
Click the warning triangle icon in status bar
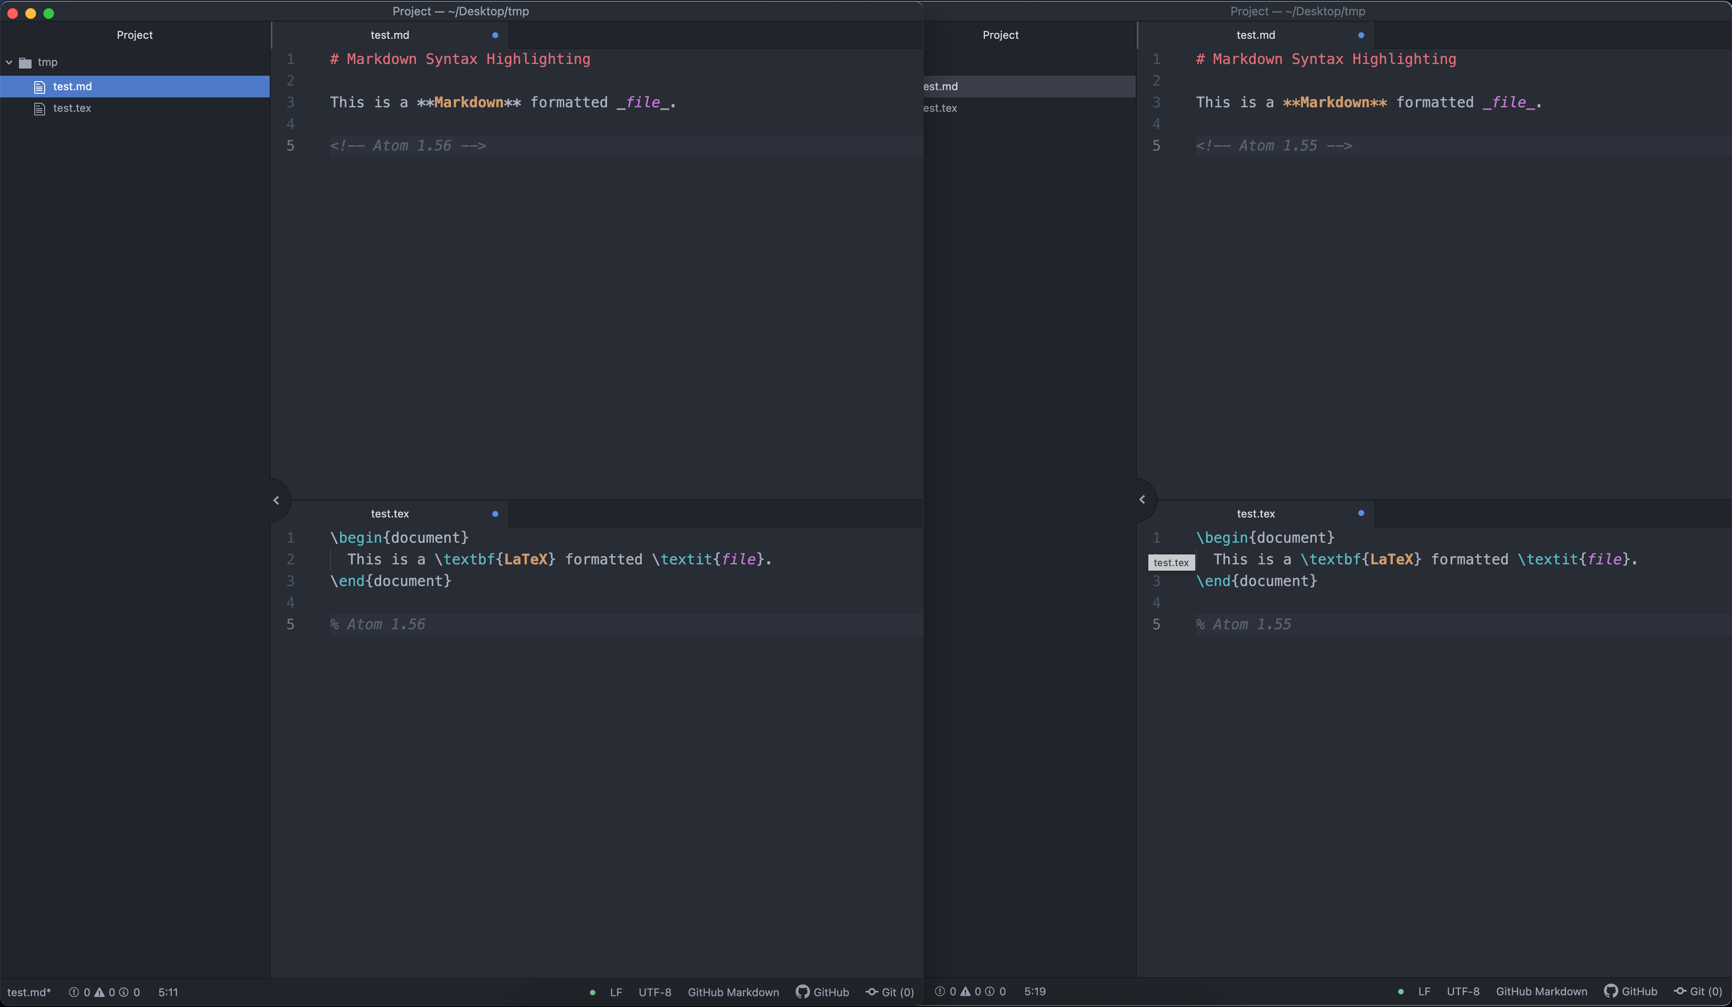[100, 992]
